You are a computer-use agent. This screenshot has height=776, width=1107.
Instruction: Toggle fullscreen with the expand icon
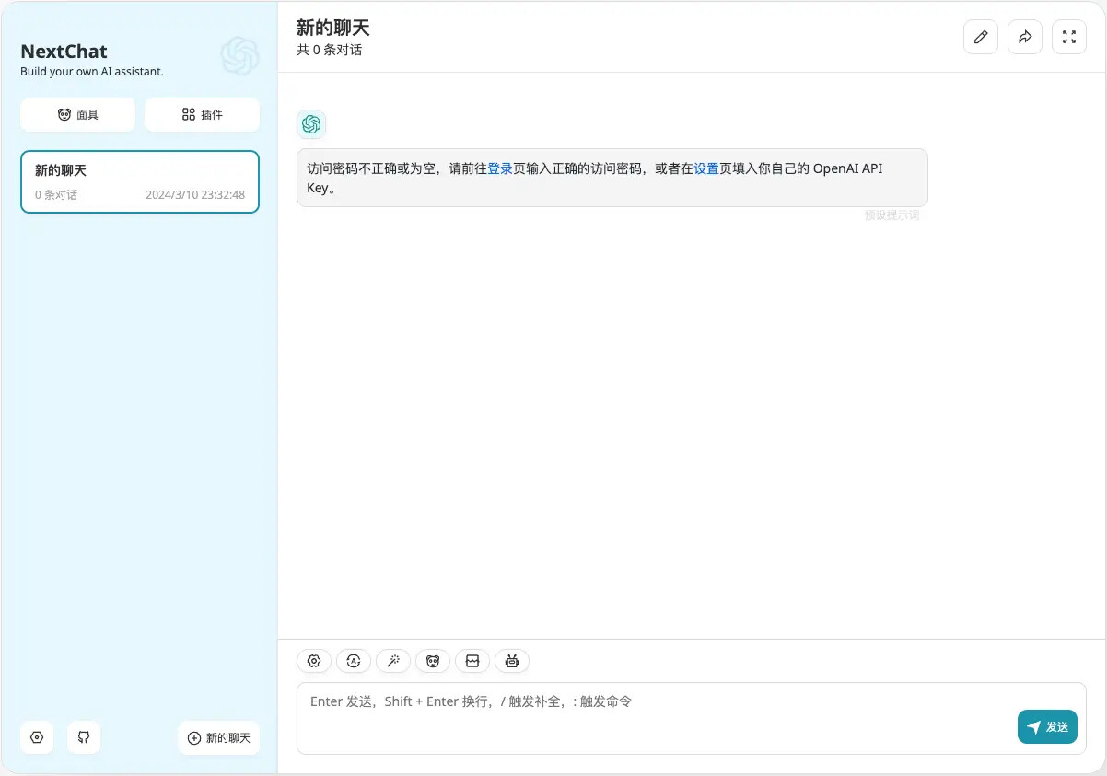tap(1069, 37)
